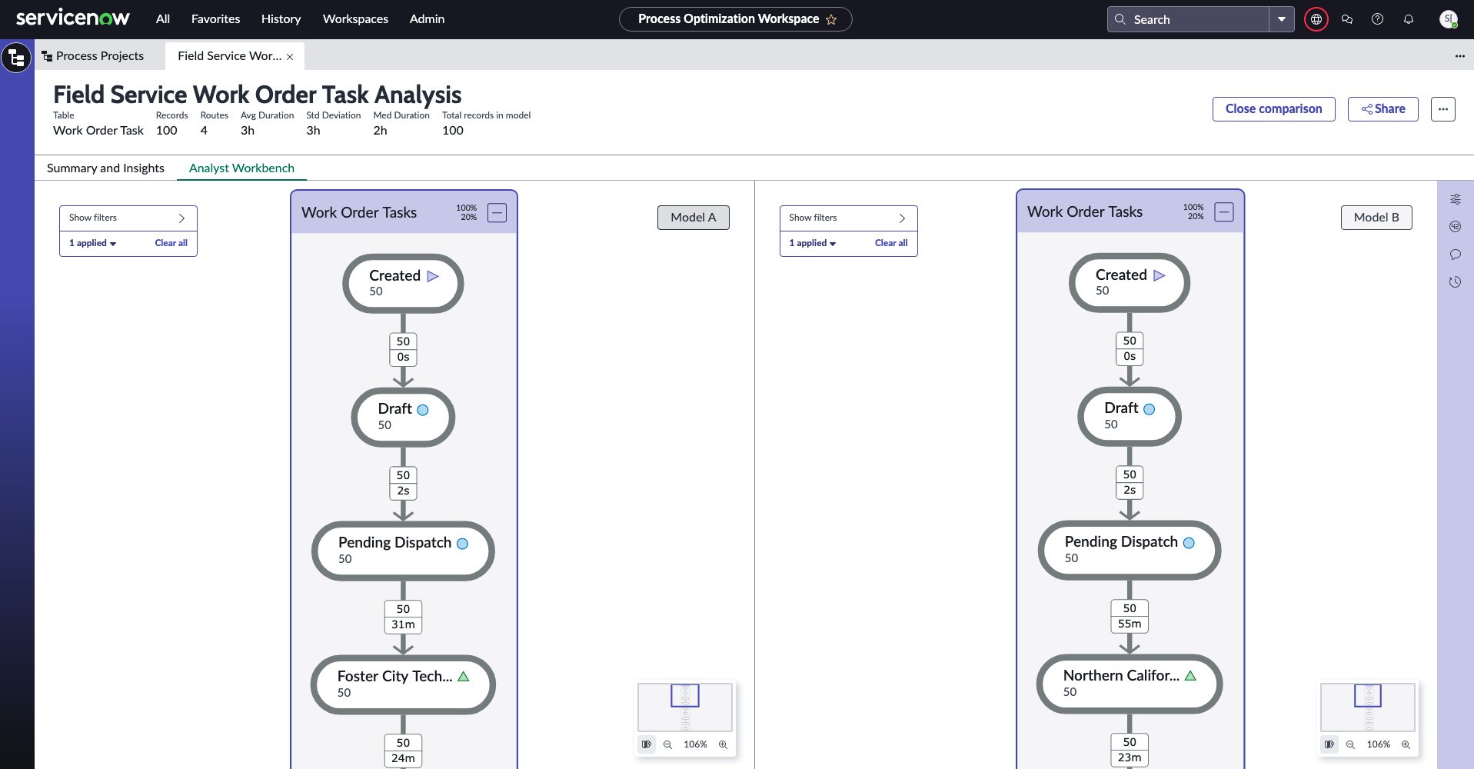1474x769 pixels.
Task: Click the Model B label button
Action: coord(1376,218)
